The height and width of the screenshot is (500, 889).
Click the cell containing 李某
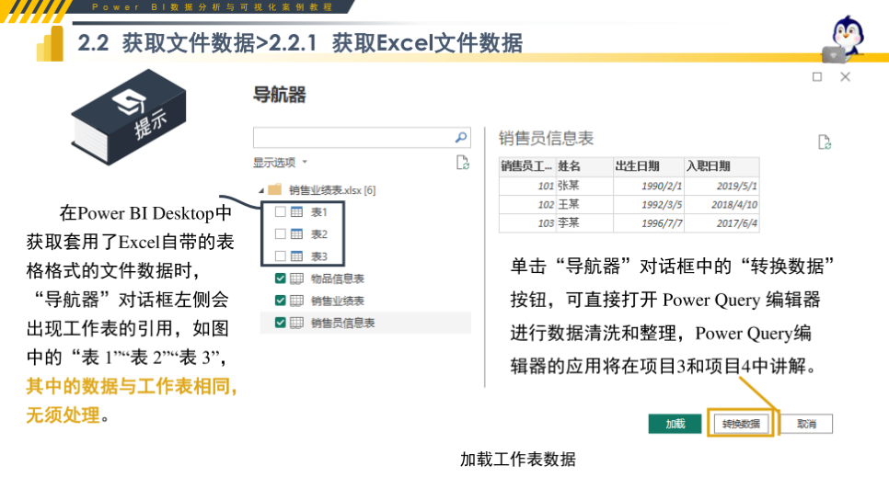tap(584, 222)
